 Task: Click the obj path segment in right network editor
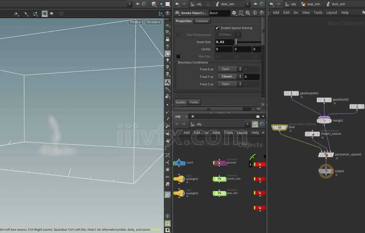click(x=291, y=4)
